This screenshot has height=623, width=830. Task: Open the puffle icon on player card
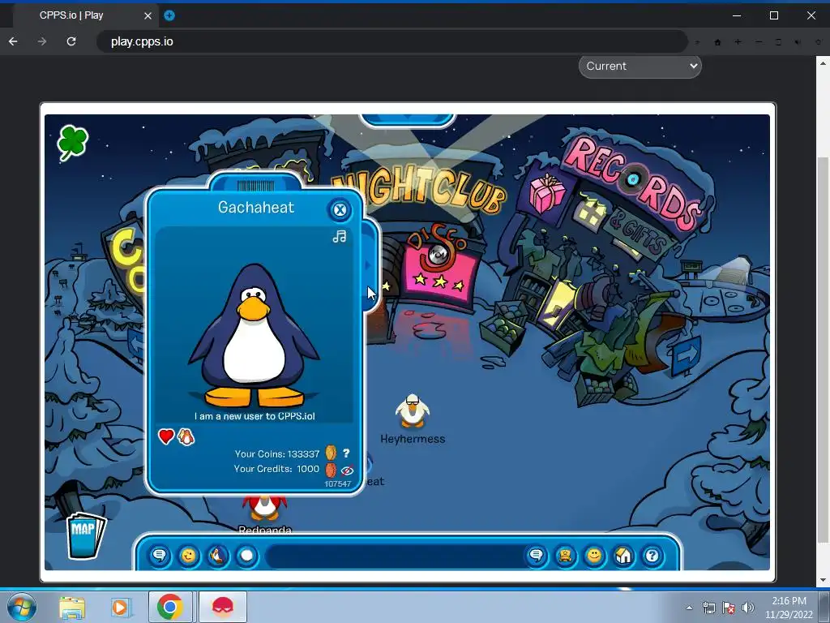186,436
